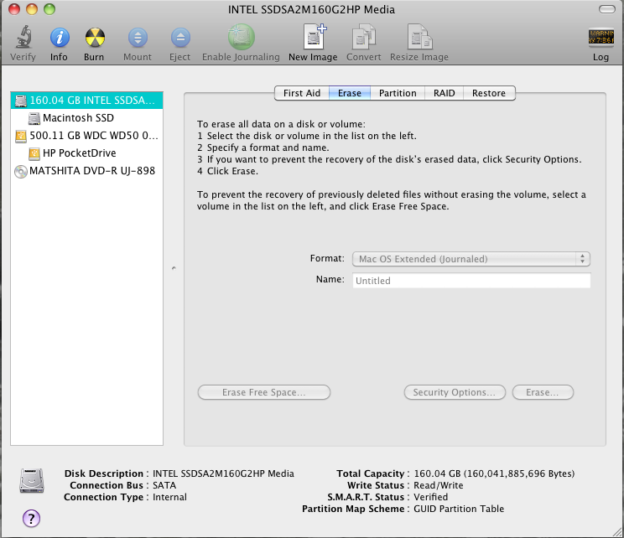Click the Name text field
This screenshot has width=624, height=538.
[x=471, y=281]
